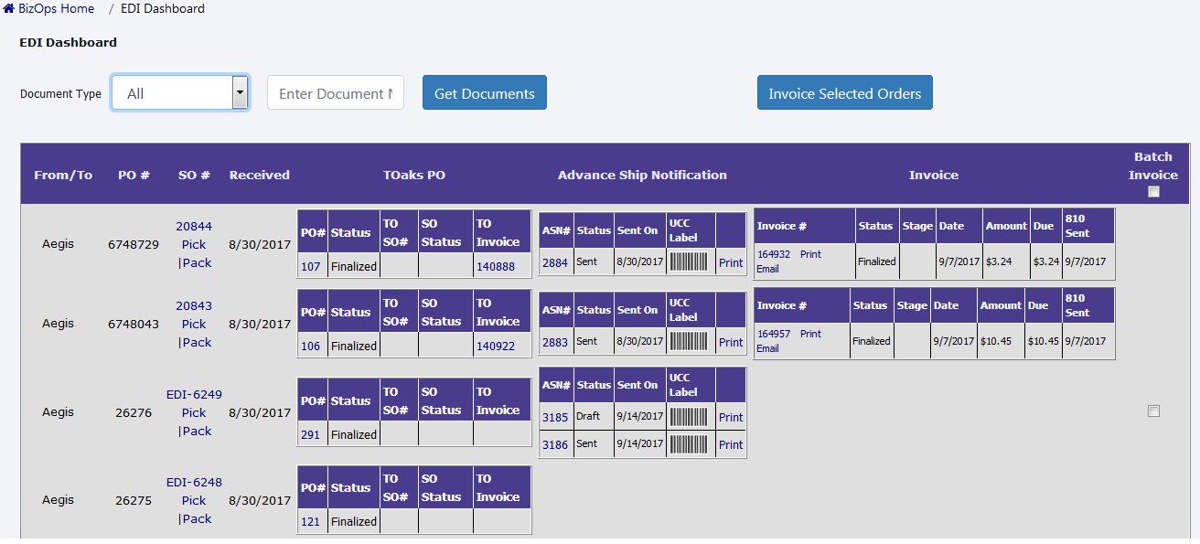Click Invoice Selected Orders button
The image size is (1200, 544).
844,93
